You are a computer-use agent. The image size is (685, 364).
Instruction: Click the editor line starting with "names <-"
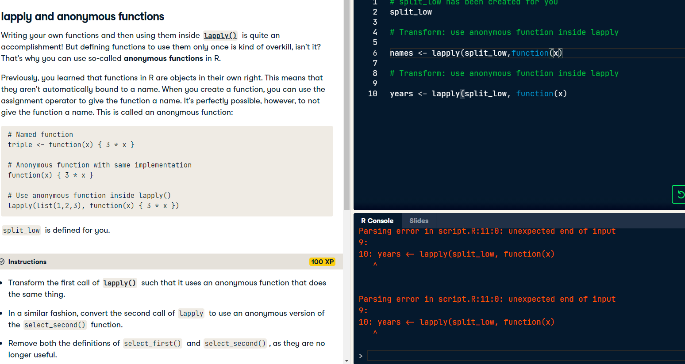coord(476,53)
